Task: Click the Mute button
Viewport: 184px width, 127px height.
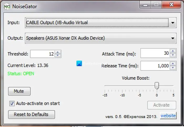Action: click(x=19, y=91)
